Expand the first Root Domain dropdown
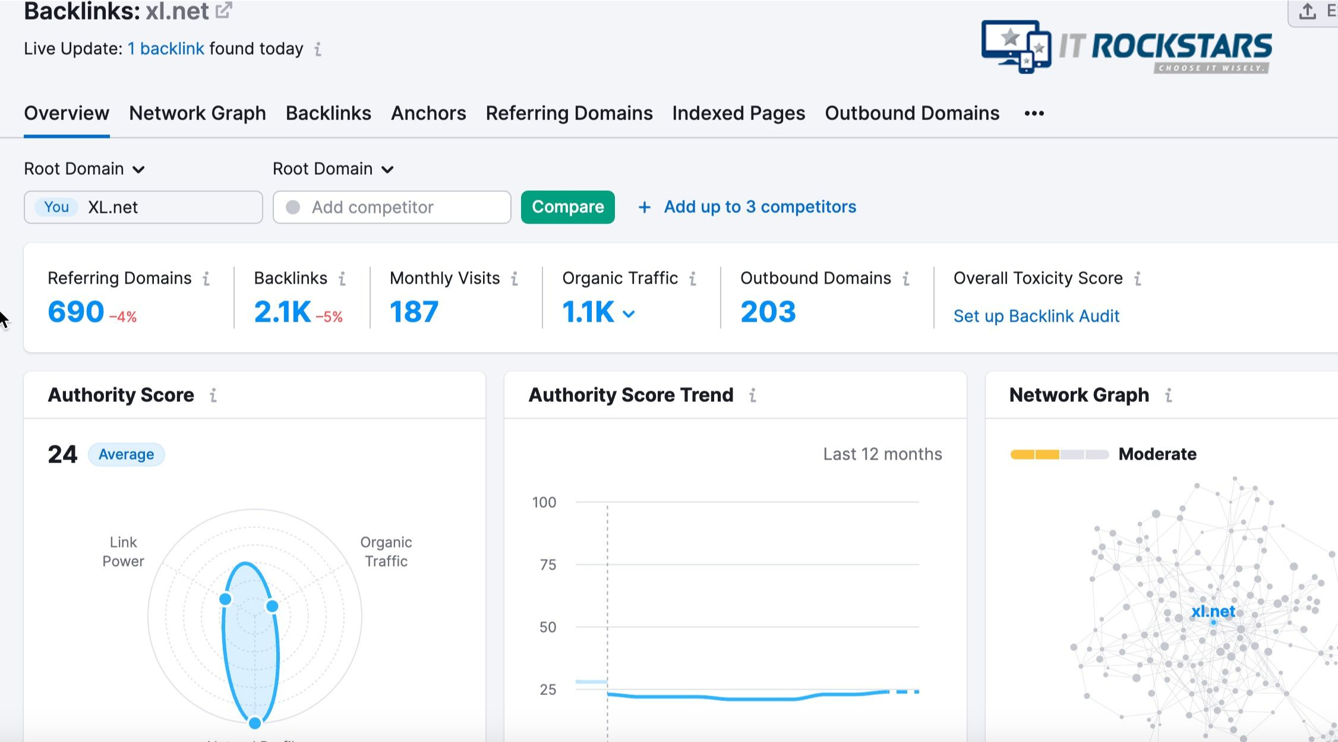 click(84, 169)
